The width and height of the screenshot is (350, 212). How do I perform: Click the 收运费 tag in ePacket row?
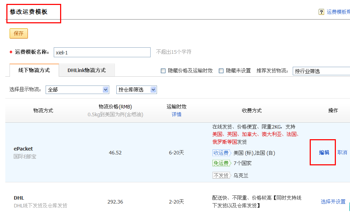[221, 153]
